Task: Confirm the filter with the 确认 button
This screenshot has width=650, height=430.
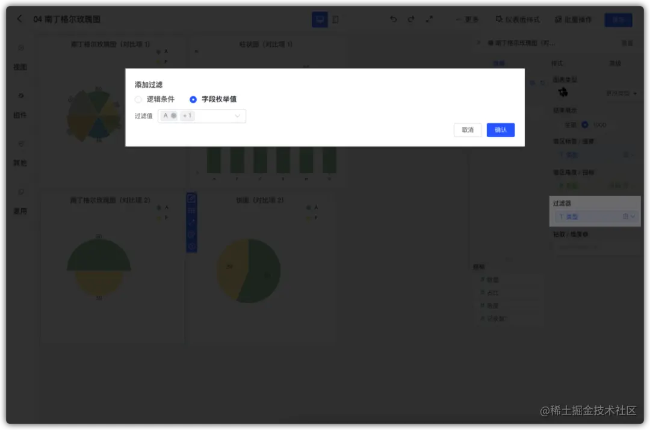Action: [500, 130]
